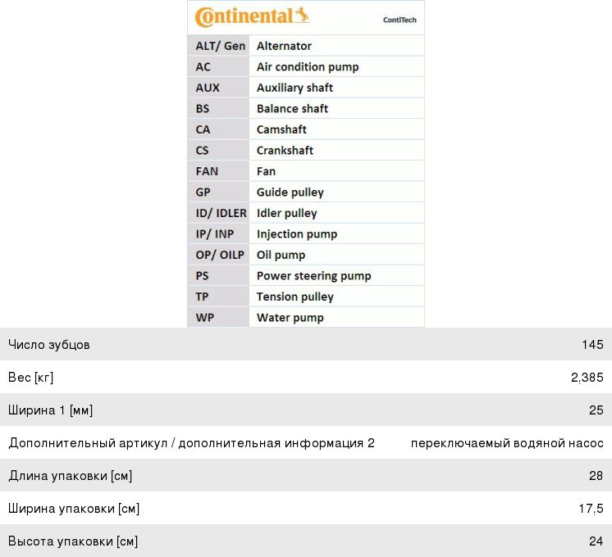Click 'Guide pulley' text

[290, 192]
